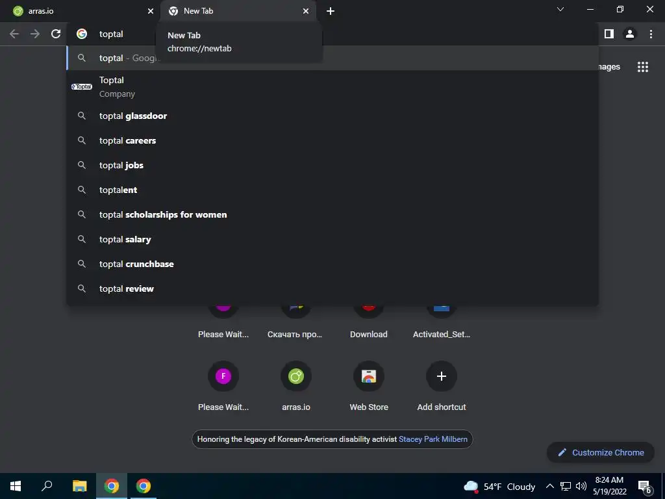Select 'toptal review' suggestion
The image size is (665, 499).
click(x=332, y=288)
